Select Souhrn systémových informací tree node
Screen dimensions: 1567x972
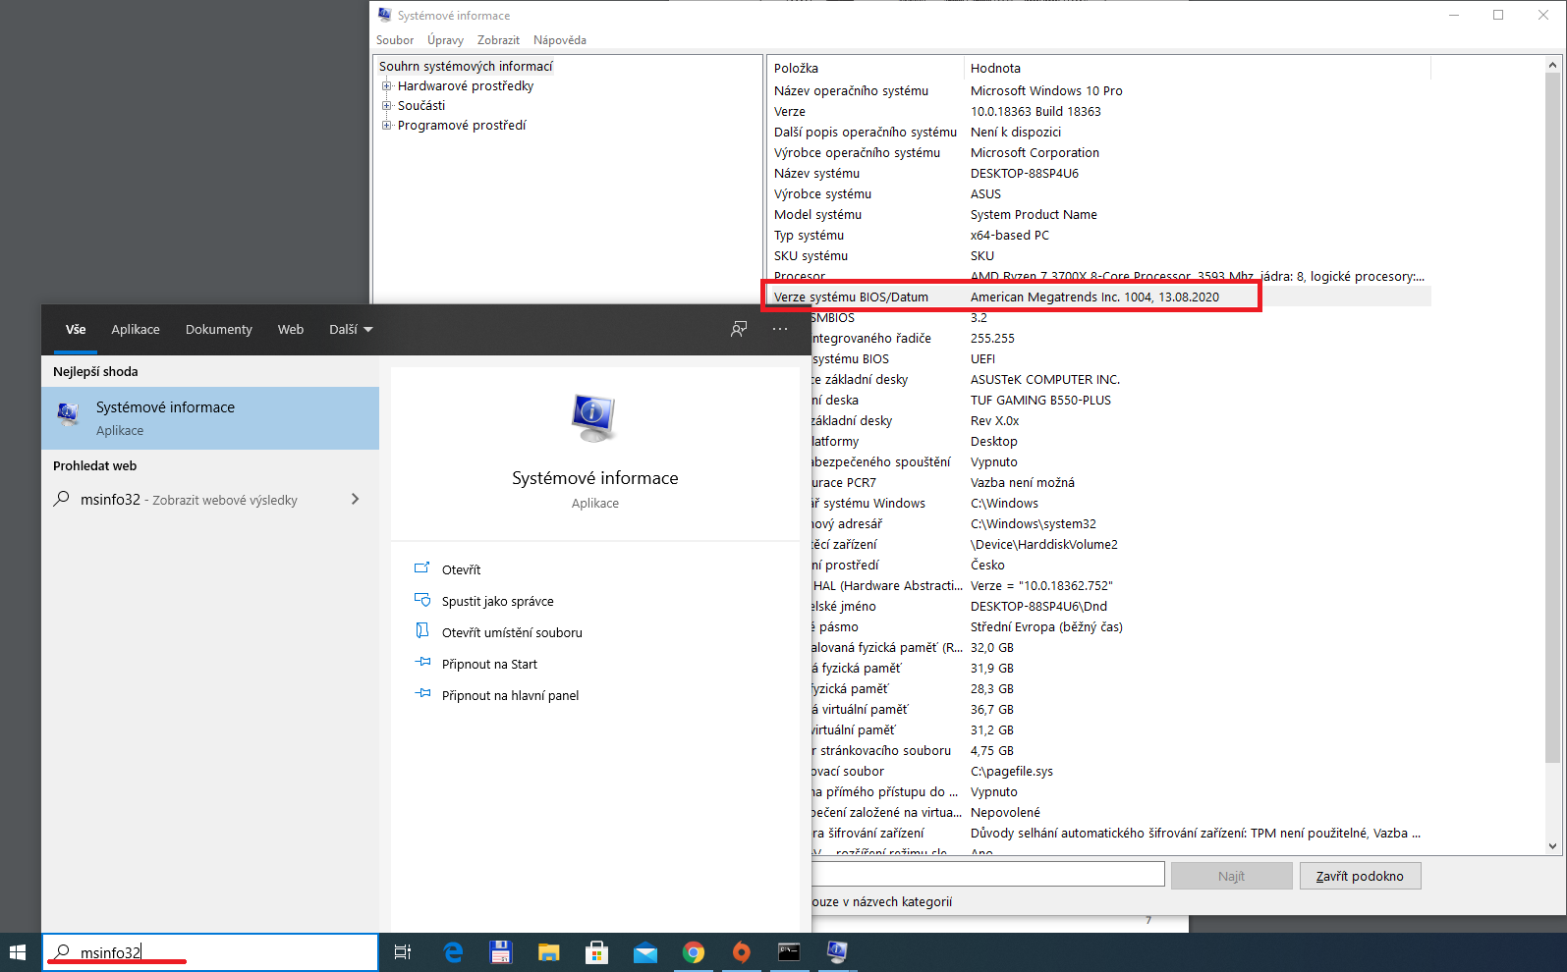pos(466,66)
